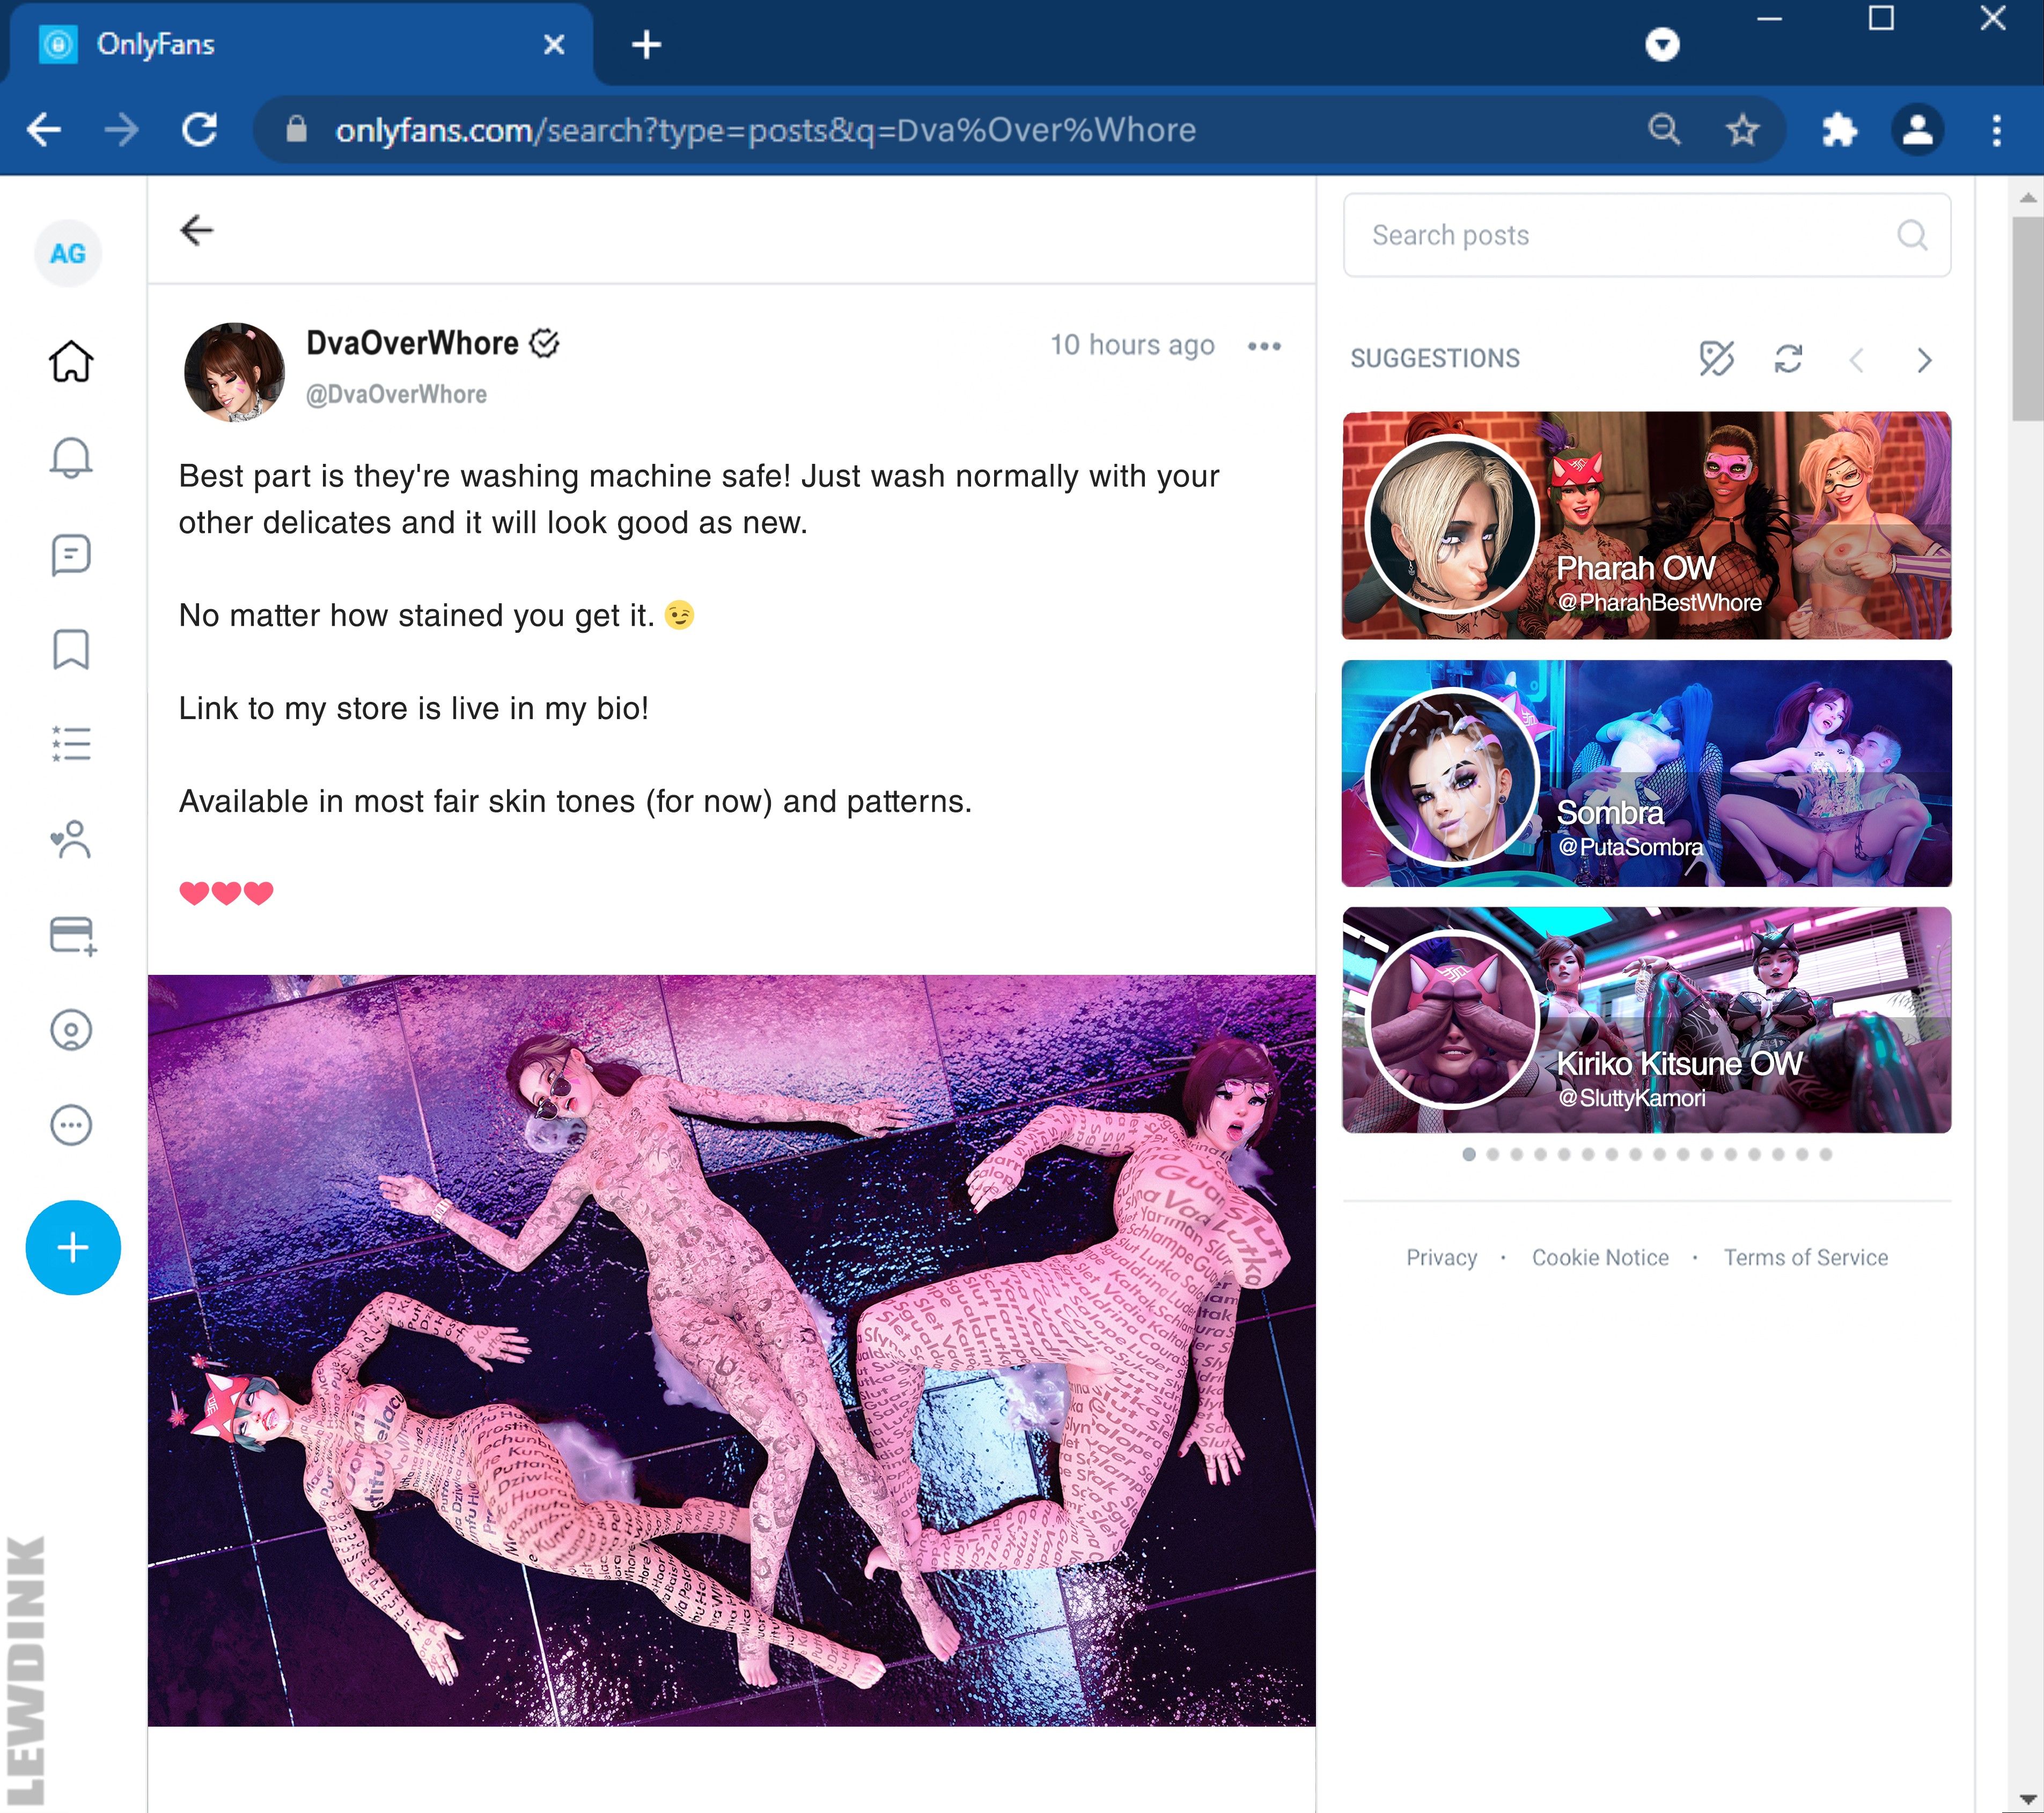Toggle the suggestions free-filter tag icon

coord(1716,359)
